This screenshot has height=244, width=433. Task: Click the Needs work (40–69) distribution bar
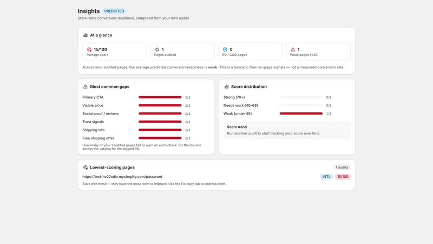301,105
